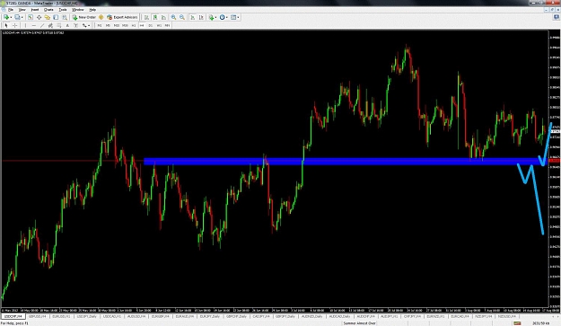Expand the Indicators dropdown arrow

(x=215, y=17)
